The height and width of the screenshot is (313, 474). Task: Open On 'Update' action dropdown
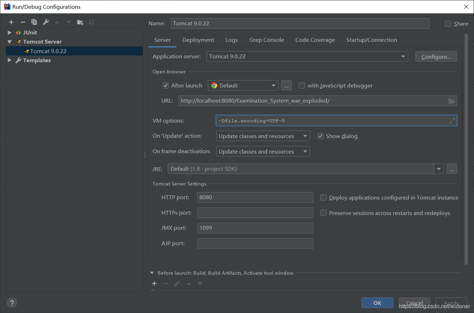(263, 136)
